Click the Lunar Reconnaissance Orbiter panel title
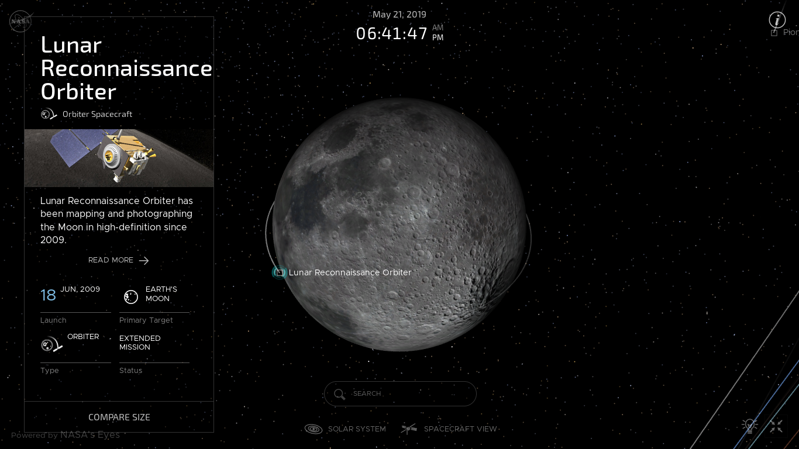799x449 pixels. (x=126, y=68)
